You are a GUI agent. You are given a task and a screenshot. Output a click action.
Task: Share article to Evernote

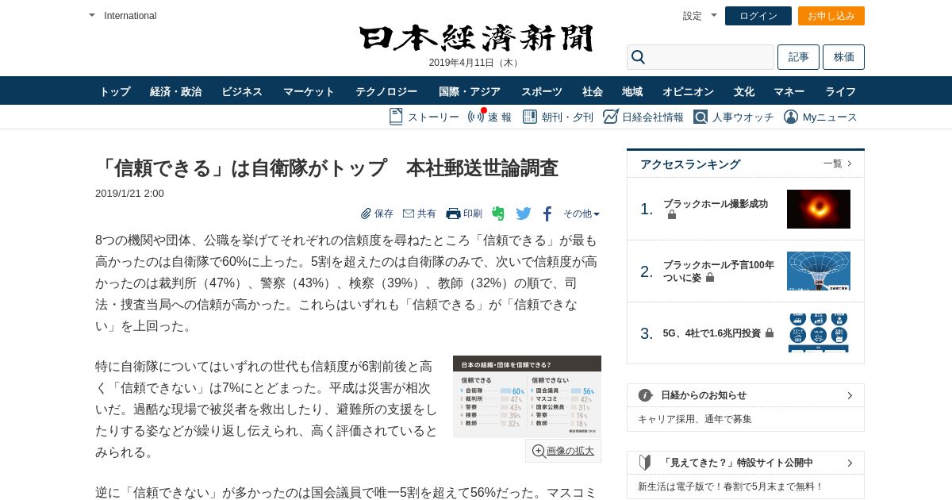click(x=498, y=213)
